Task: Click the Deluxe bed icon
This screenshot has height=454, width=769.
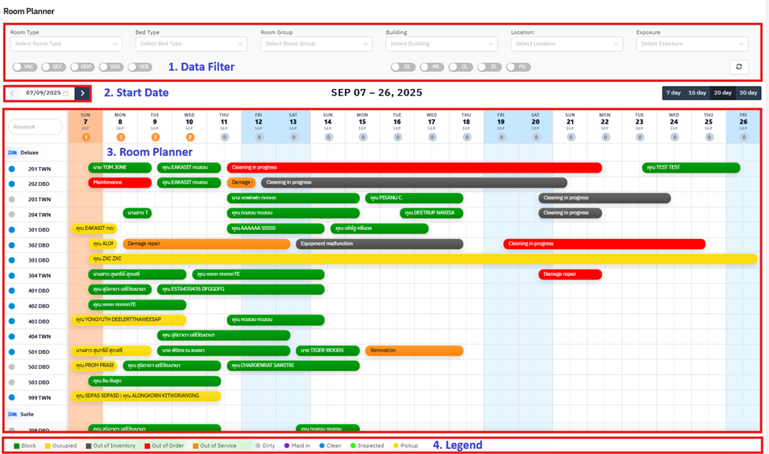Action: 13,153
